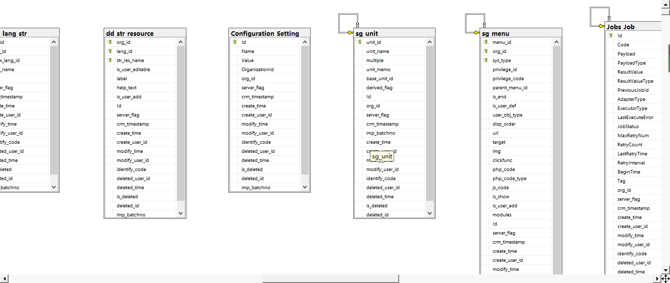Select the sg_menu self-referencing relationship loop
The height and width of the screenshot is (283, 670).
475,23
